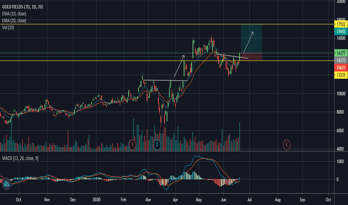This screenshot has width=348, height=205.
Task: Click the 8000 price axis value
Action: pyautogui.click(x=340, y=112)
